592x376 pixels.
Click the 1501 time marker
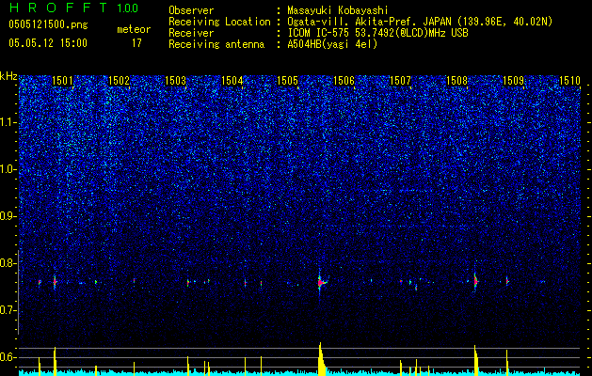[63, 80]
